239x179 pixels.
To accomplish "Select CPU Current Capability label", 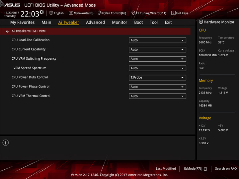I will (x=29, y=49).
